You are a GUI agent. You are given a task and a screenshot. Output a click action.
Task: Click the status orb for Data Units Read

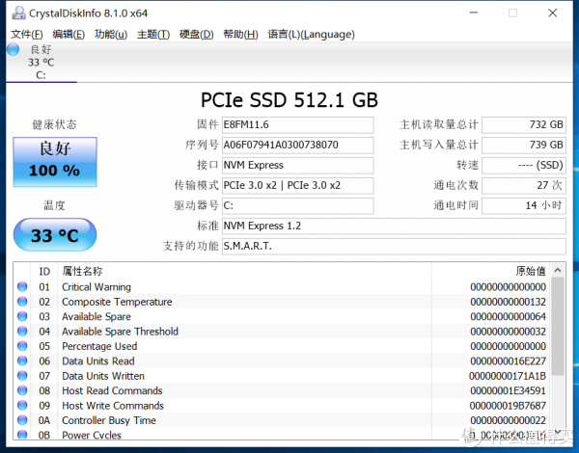pos(22,360)
